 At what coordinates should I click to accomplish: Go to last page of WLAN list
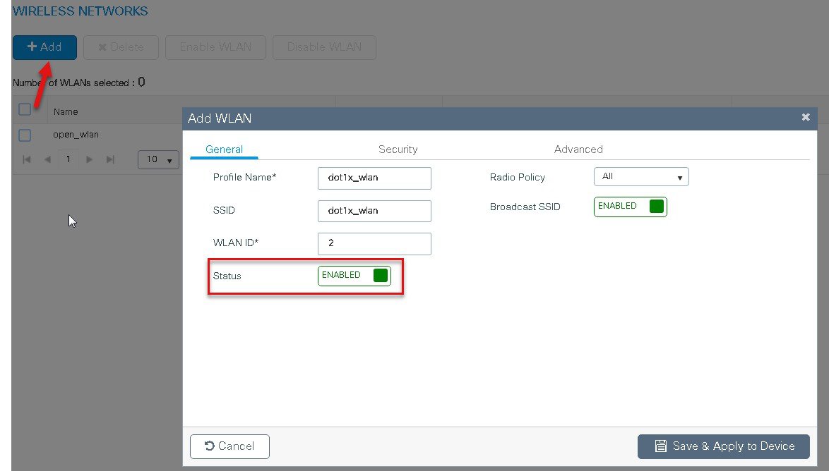110,159
